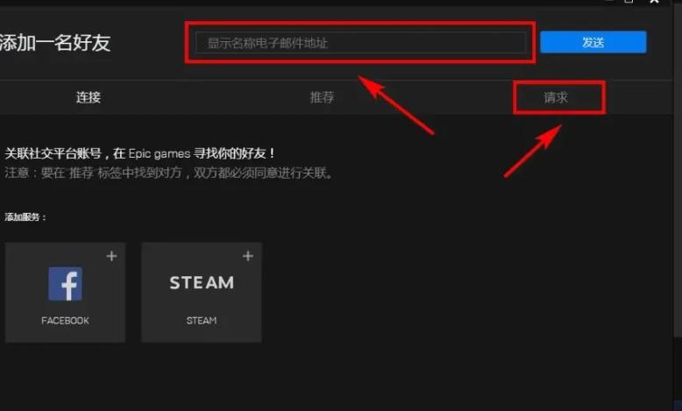
Task: Click the Epic games text in heading
Action: (160, 153)
